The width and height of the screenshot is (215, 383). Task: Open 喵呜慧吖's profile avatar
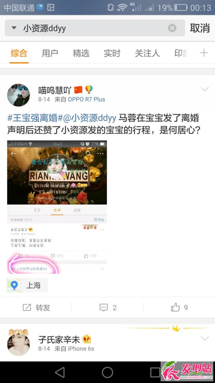18,95
